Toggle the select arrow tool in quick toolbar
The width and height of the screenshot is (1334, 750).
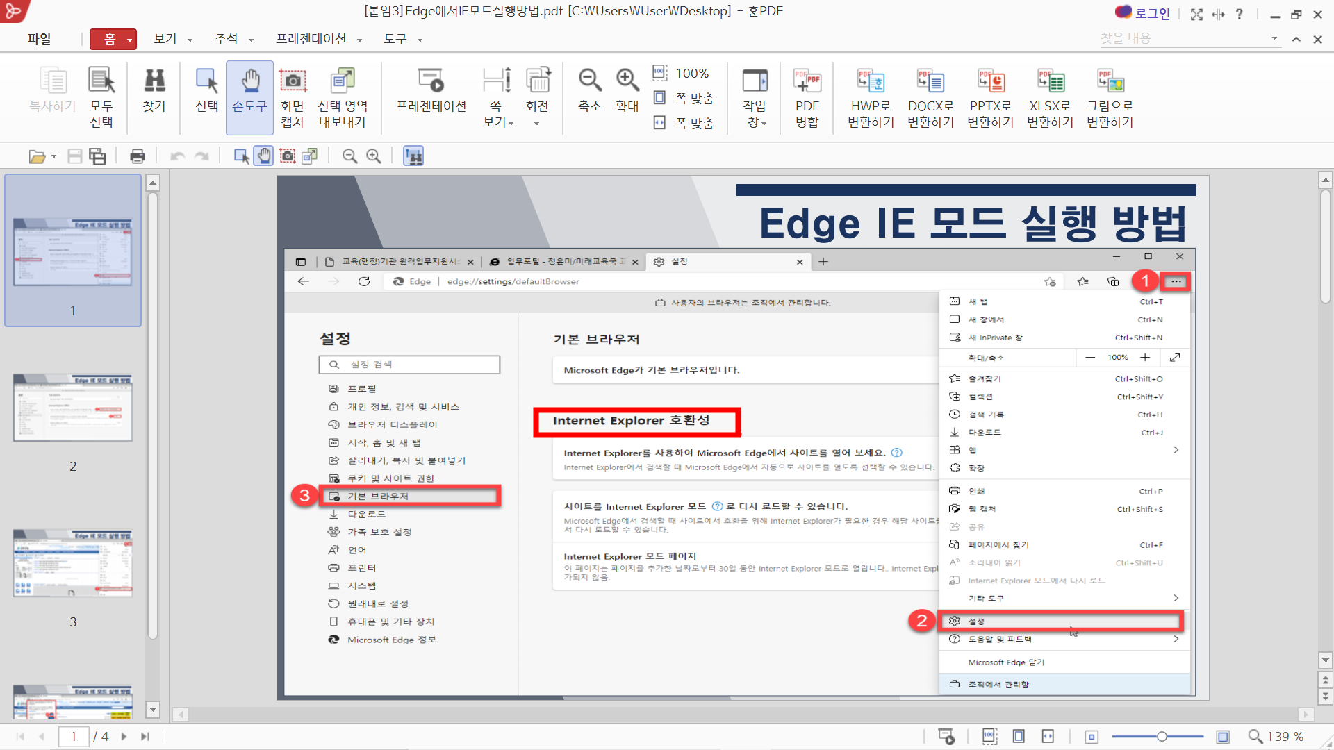pyautogui.click(x=241, y=156)
